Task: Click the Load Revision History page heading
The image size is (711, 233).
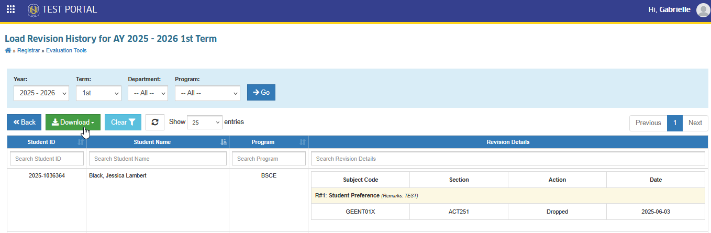Action: point(110,39)
